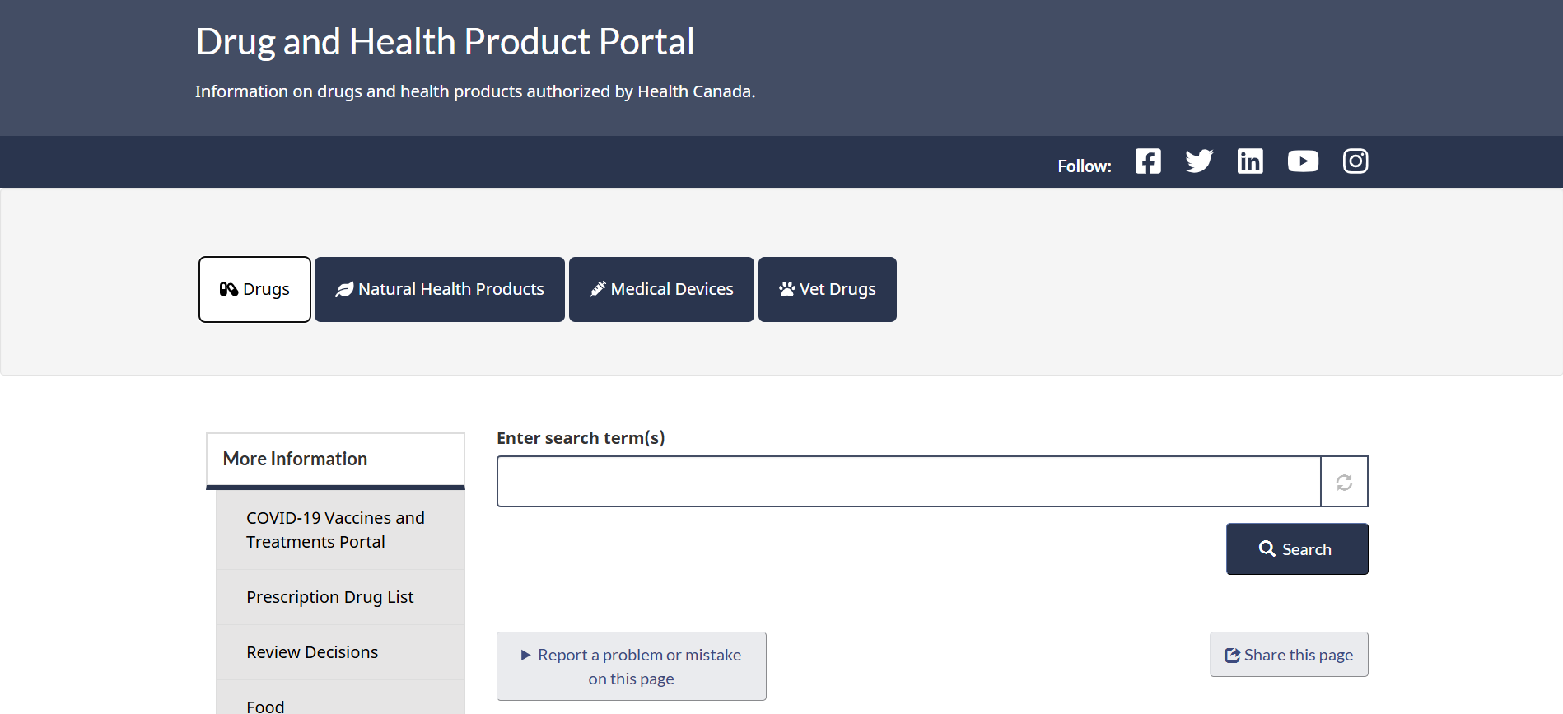Open the Review Decisions link
The width and height of the screenshot is (1563, 714).
312,652
